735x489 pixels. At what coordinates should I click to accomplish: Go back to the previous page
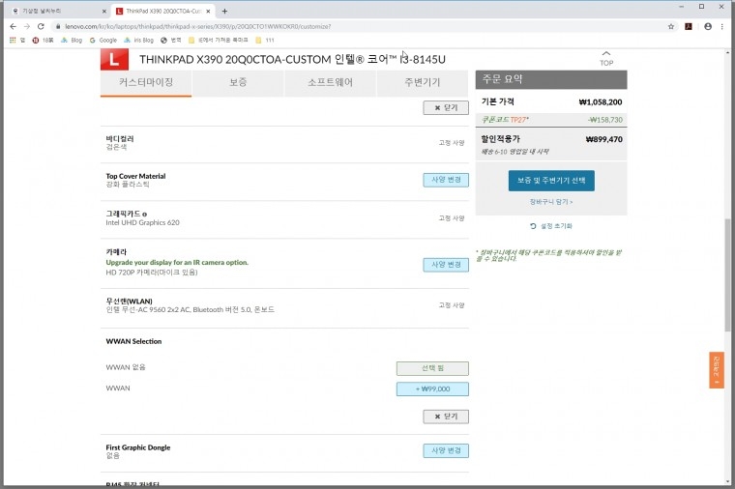14,27
